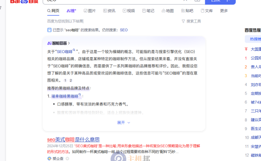This screenshot has height=161, width=261.
Task: Open hot search item ranked 12
Action: pos(256,155)
